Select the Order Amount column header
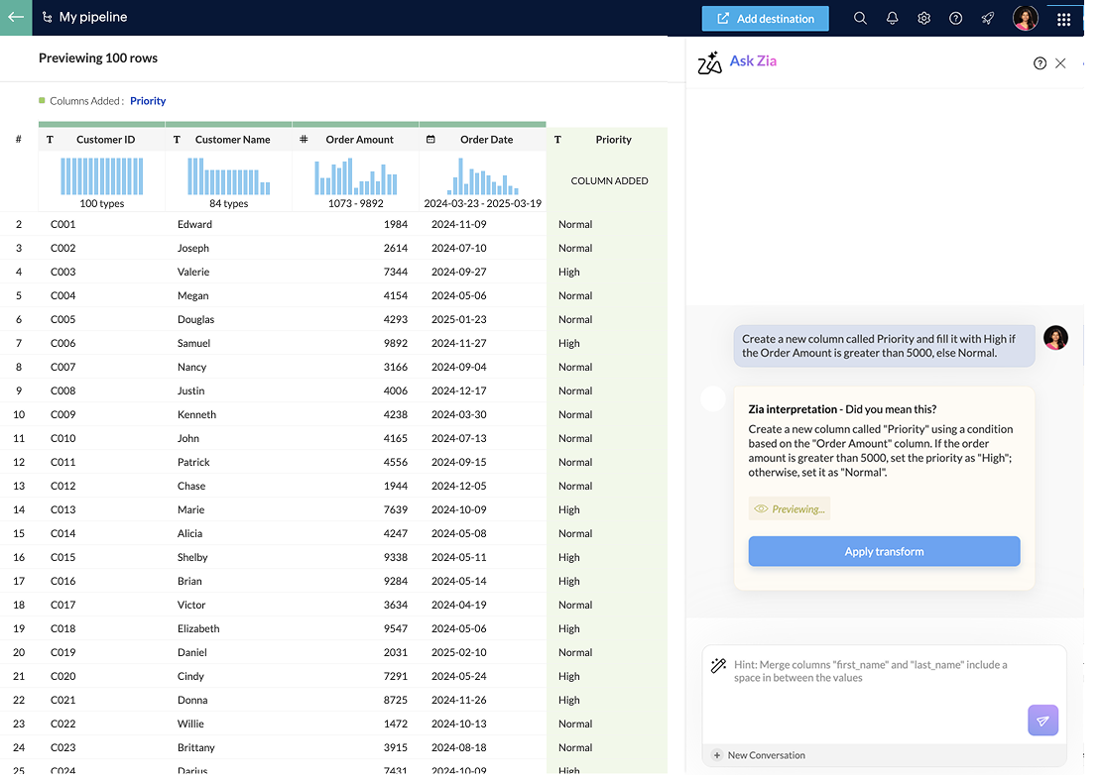1103x780 pixels. click(x=359, y=140)
